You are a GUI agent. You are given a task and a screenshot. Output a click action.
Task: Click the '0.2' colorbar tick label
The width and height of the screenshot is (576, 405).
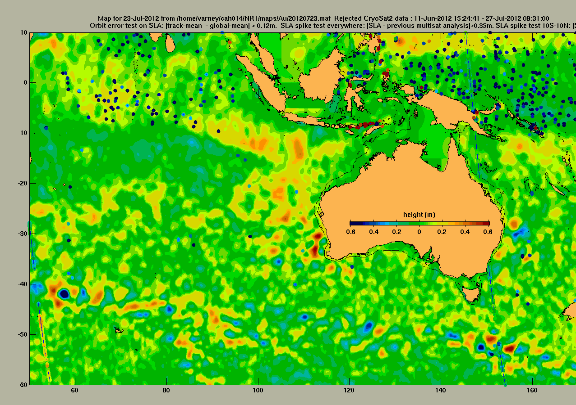point(443,231)
